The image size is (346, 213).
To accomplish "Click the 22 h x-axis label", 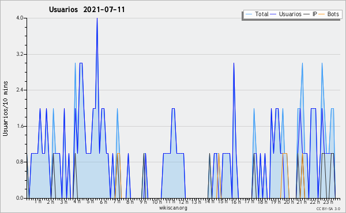I will click(x=315, y=201).
